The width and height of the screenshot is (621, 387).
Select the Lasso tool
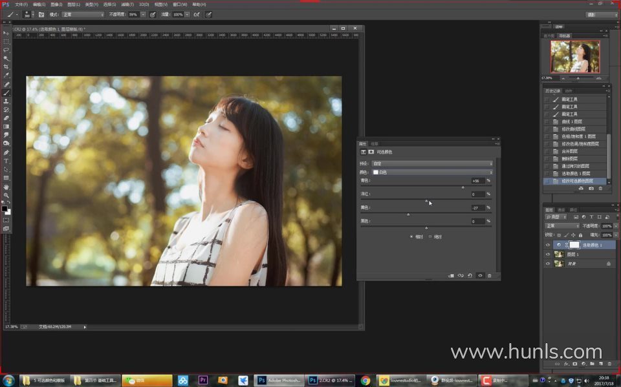[6, 50]
